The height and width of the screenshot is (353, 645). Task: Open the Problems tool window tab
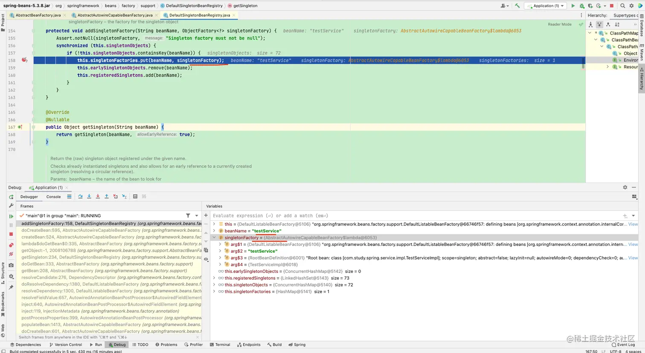tap(166, 344)
